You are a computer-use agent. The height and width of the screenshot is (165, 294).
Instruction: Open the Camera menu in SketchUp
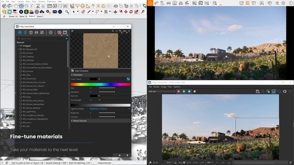coord(20,1)
